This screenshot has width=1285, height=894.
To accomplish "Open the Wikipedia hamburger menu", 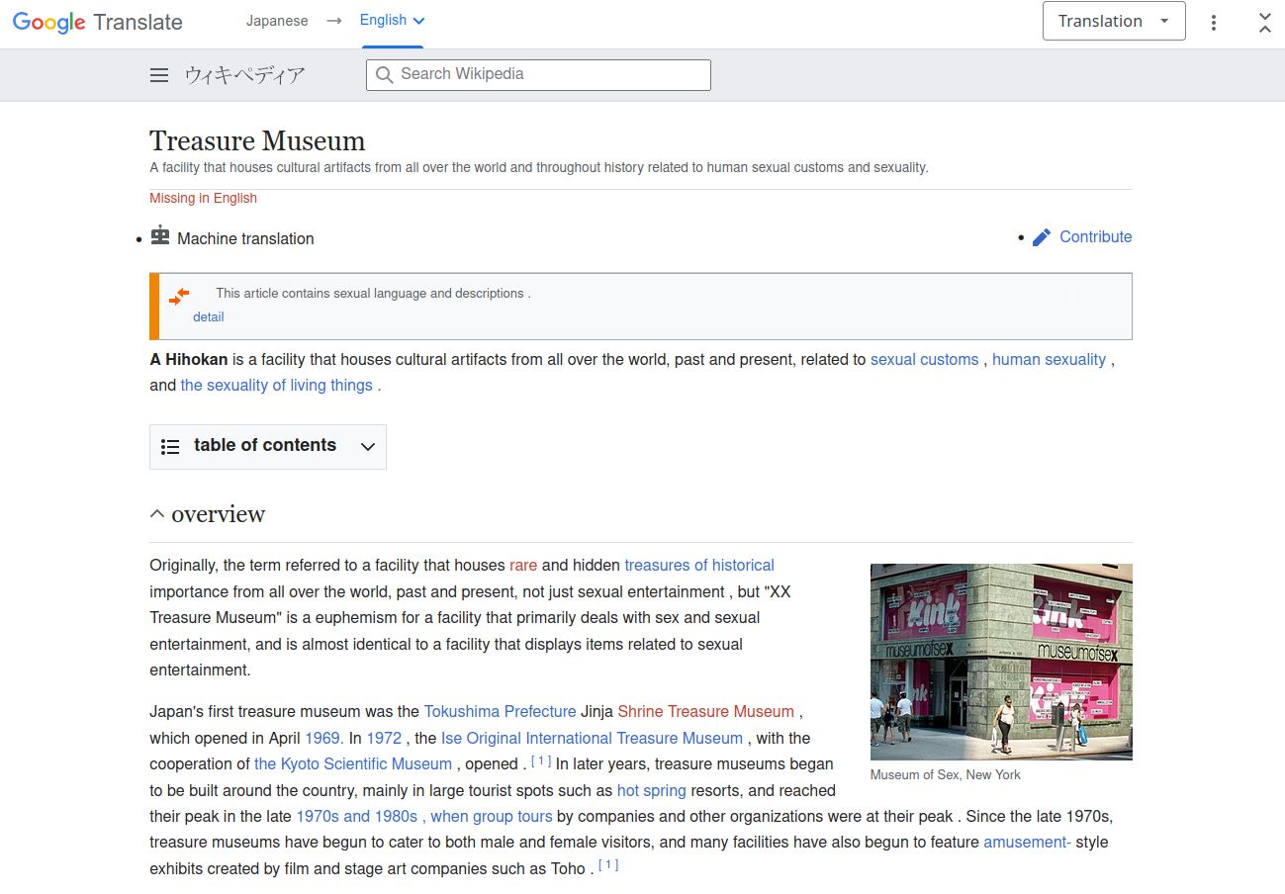I will [159, 75].
